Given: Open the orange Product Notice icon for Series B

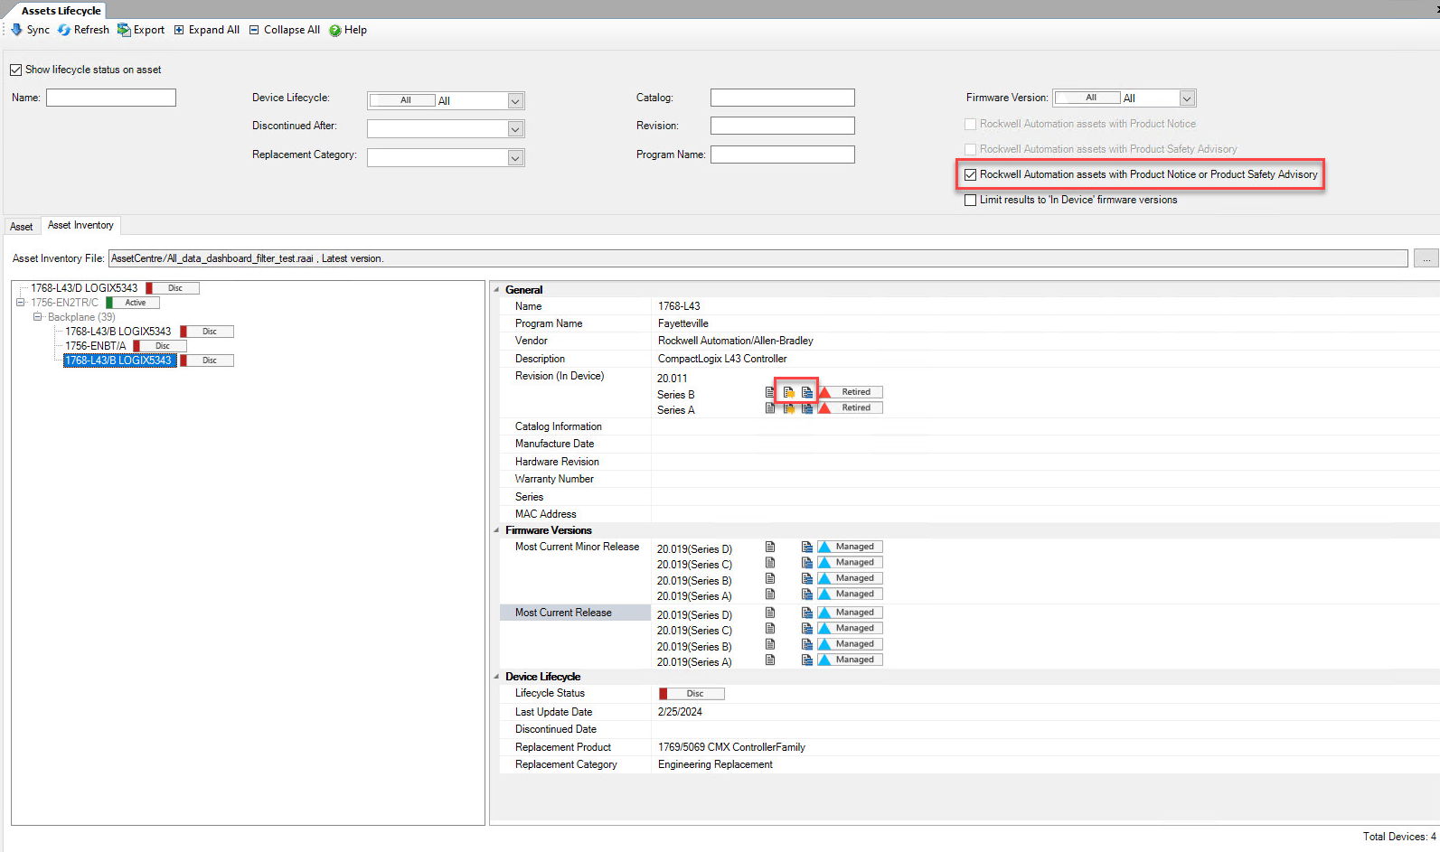Looking at the screenshot, I should [789, 392].
